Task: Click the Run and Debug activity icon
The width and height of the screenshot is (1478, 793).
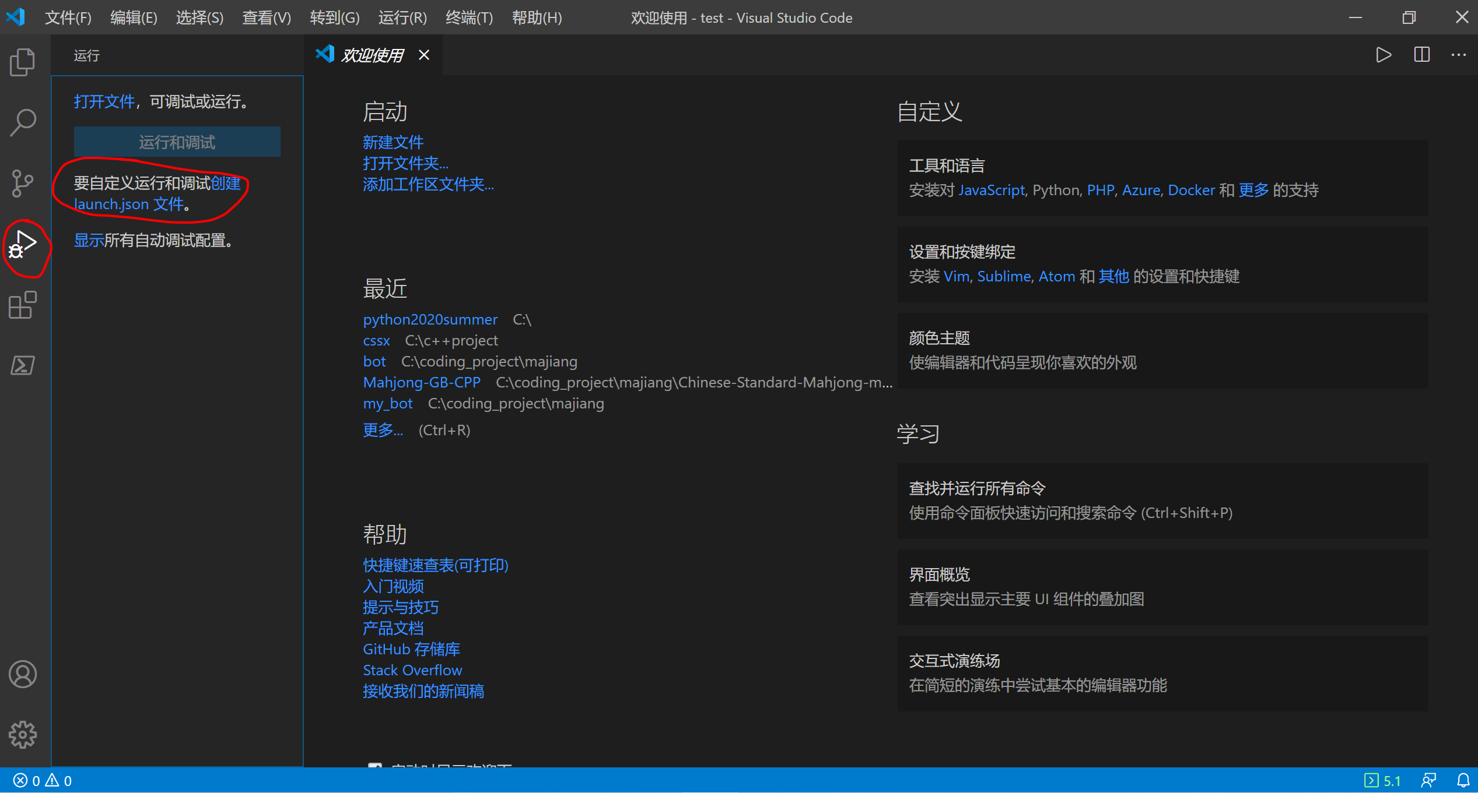Action: 23,245
